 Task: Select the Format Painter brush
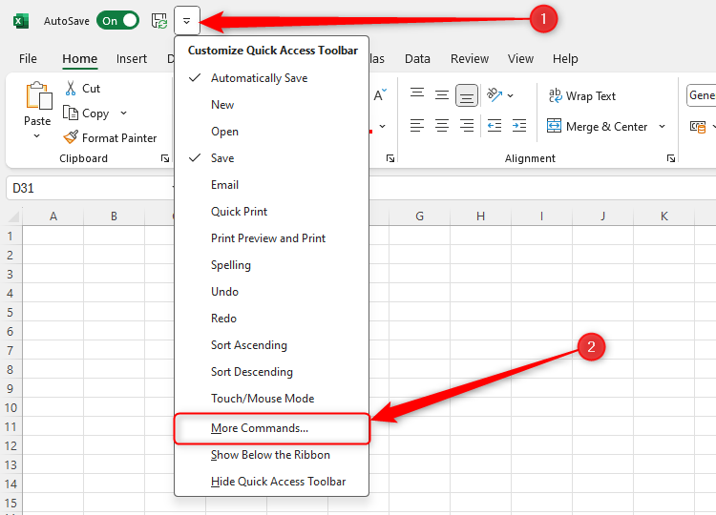point(71,137)
